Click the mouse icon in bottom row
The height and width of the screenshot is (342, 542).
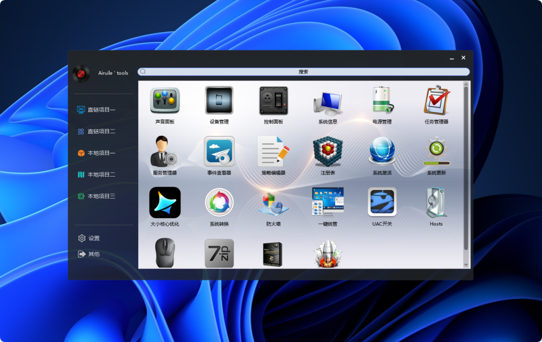coord(165,253)
